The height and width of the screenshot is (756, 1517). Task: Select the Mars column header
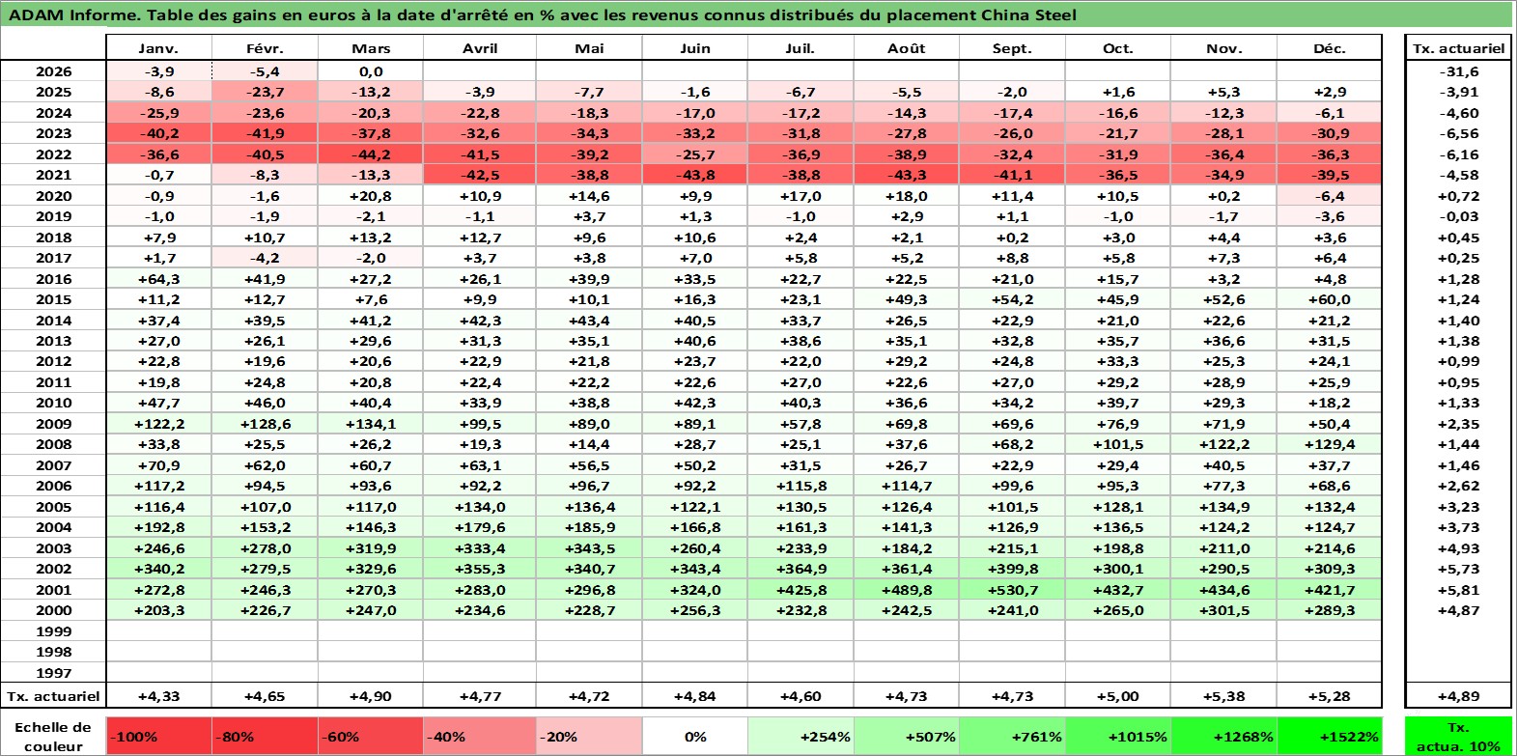pyautogui.click(x=371, y=48)
